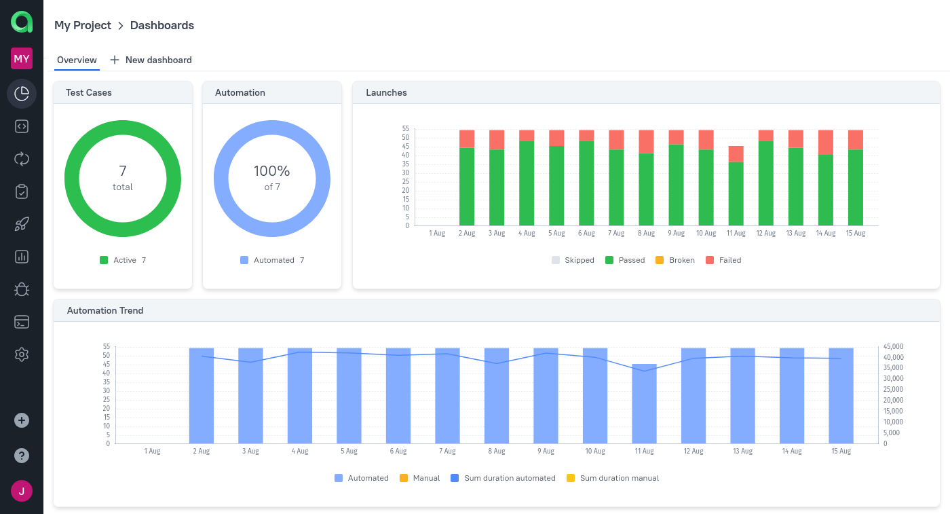This screenshot has height=514, width=950.
Task: Toggle Passed legend in Launches chart
Action: click(x=625, y=260)
